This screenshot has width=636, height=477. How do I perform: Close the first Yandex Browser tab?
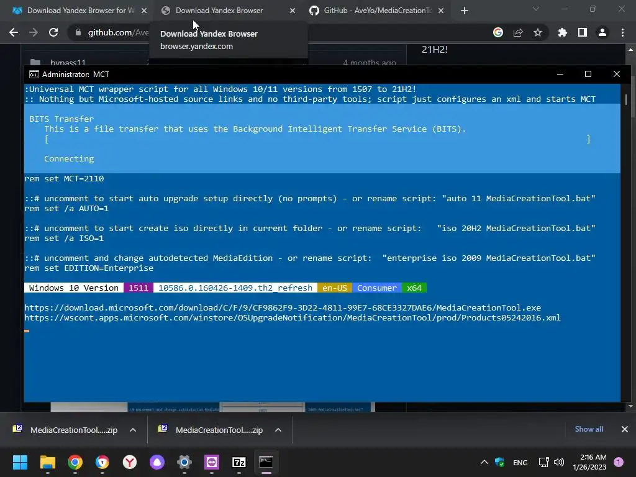coord(144,11)
